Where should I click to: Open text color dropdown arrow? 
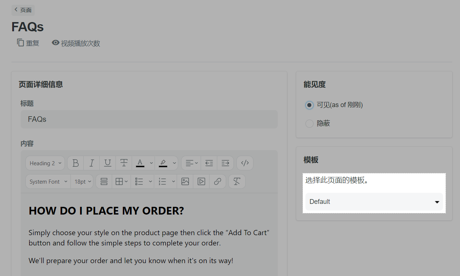point(151,163)
